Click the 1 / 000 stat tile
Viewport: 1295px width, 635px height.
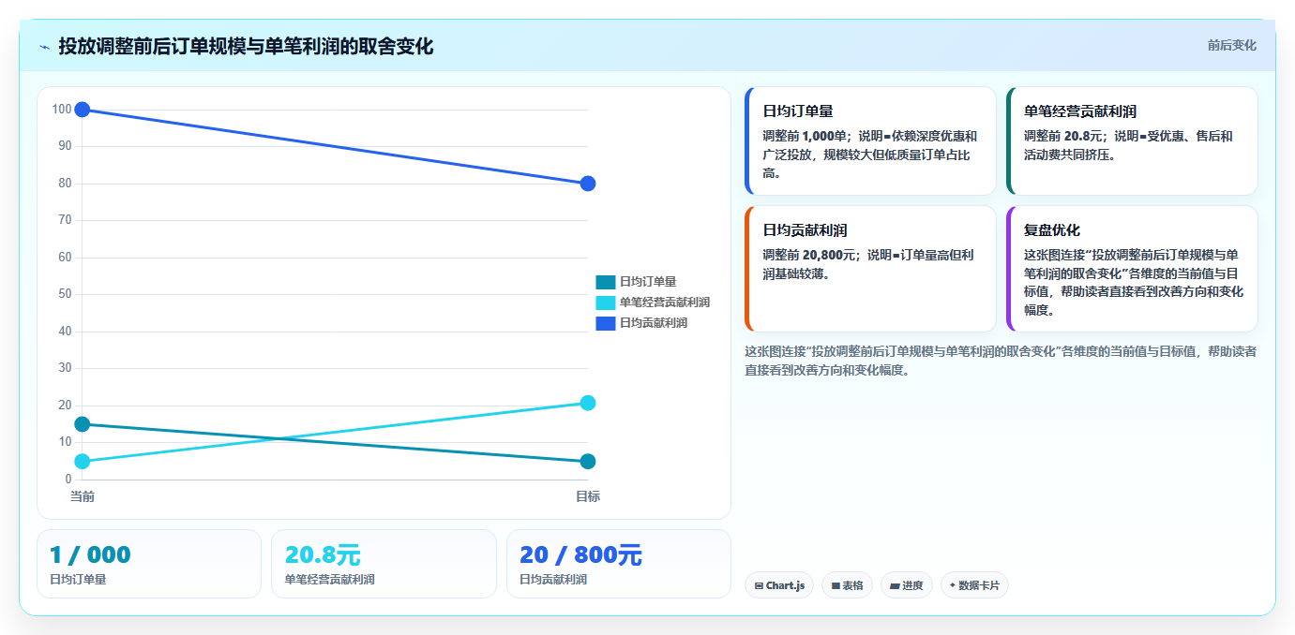point(149,564)
